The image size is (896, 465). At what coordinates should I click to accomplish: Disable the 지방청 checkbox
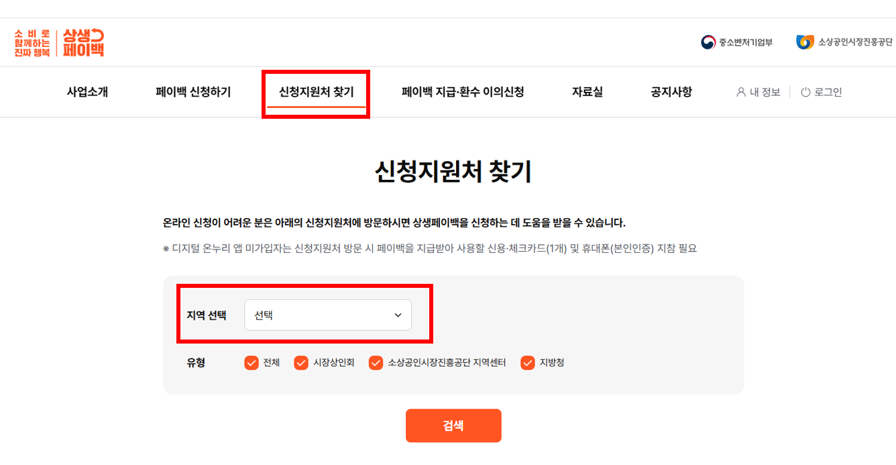tap(527, 362)
